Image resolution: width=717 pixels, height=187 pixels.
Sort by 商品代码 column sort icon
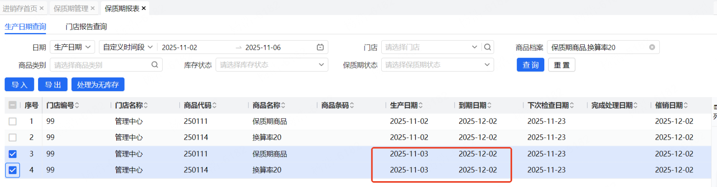[x=214, y=105]
